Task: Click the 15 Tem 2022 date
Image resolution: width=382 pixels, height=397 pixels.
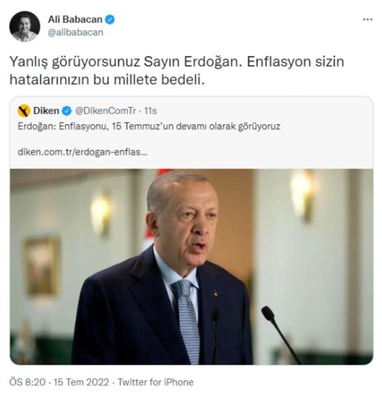Action: tap(81, 382)
